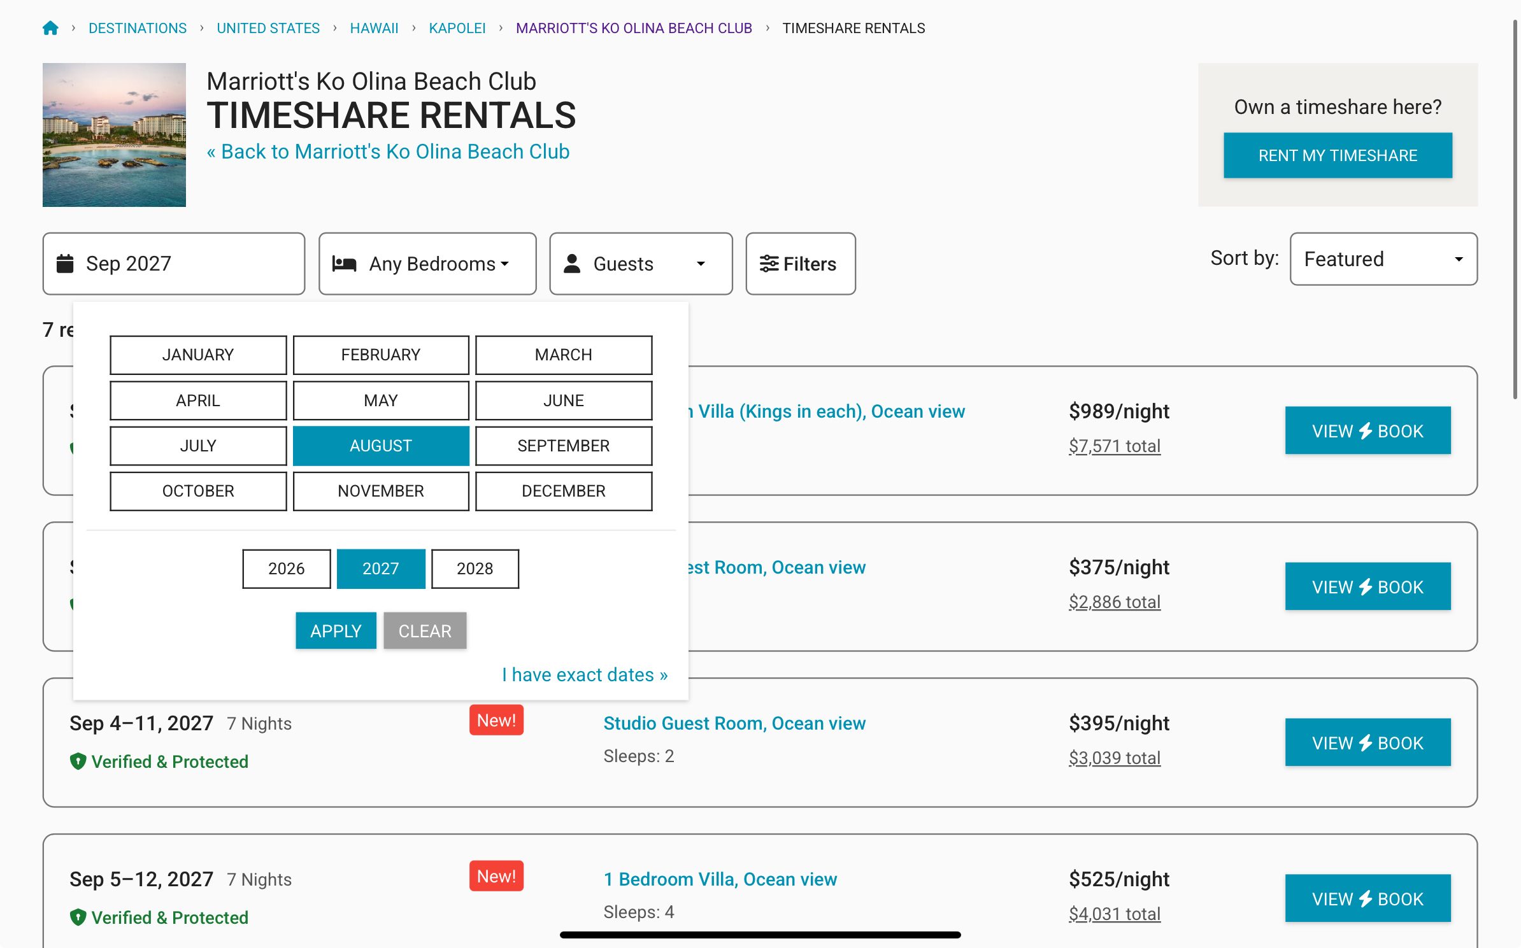1521x948 pixels.
Task: Open the $2,886 total price breakdown
Action: [1115, 602]
